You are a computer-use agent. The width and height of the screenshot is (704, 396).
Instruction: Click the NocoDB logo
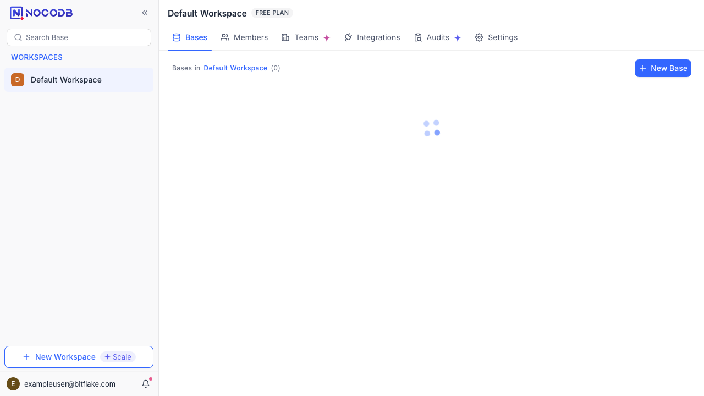click(x=41, y=13)
